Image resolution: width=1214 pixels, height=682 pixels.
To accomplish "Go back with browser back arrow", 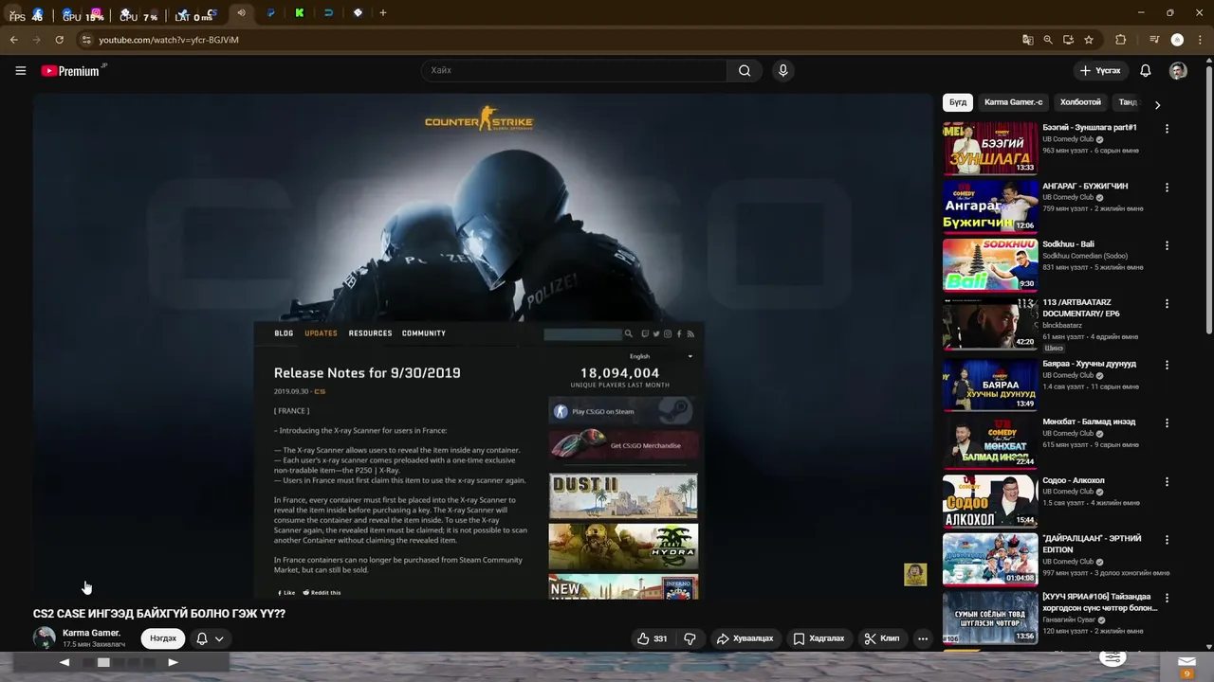I will click(14, 40).
